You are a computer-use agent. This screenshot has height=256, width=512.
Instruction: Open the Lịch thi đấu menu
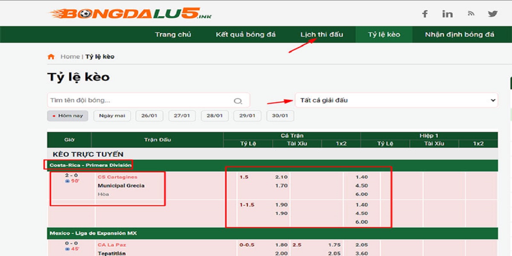pos(322,35)
